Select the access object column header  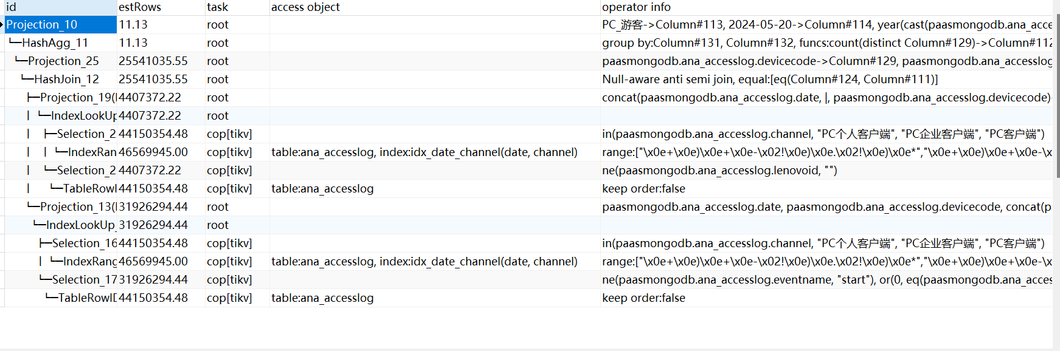(x=434, y=7)
